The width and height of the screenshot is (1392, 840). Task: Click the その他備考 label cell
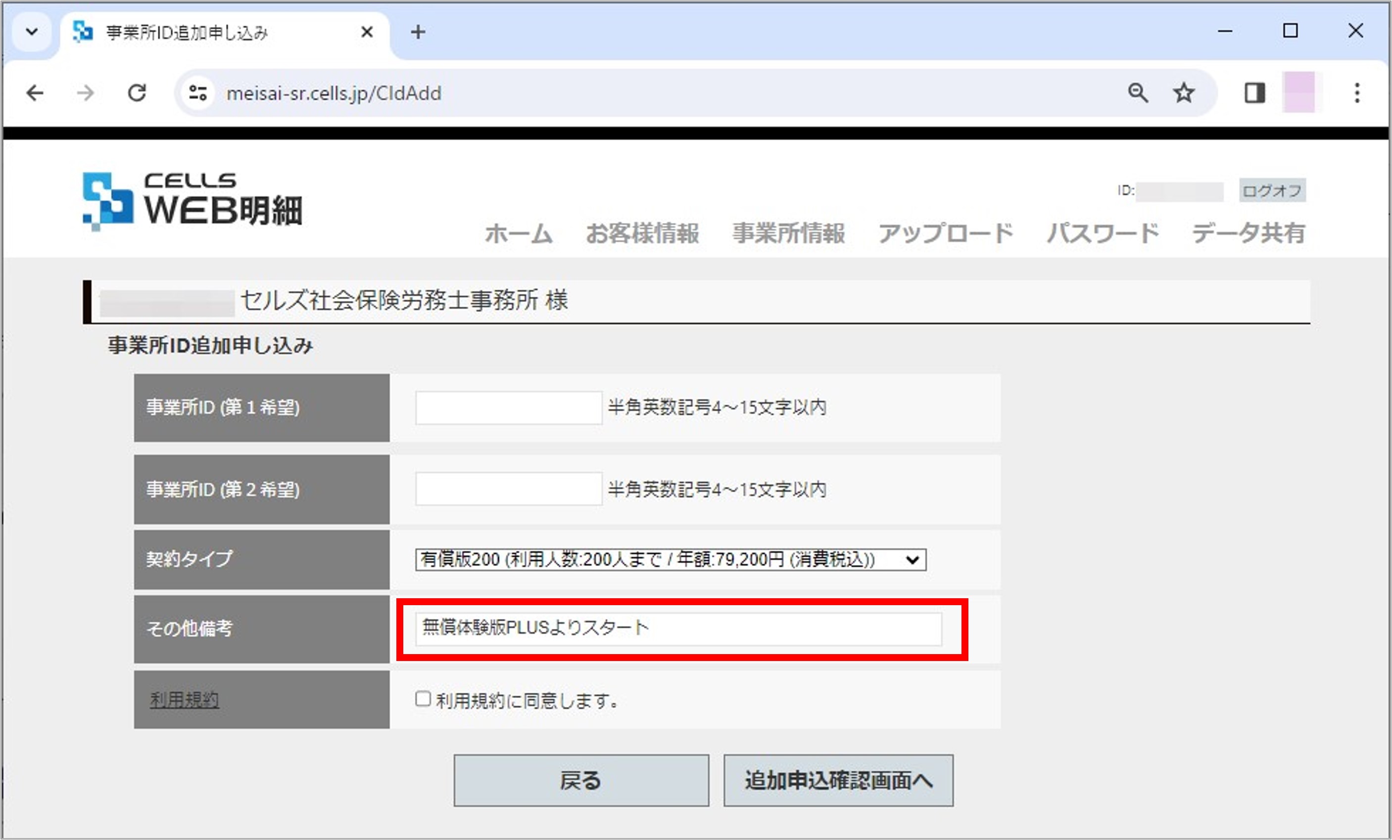coord(262,629)
